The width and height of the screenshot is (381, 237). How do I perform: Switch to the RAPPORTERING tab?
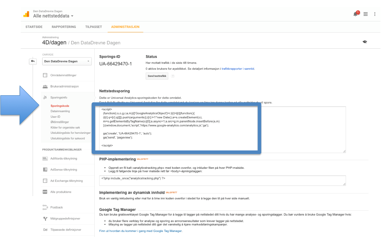pos(64,27)
